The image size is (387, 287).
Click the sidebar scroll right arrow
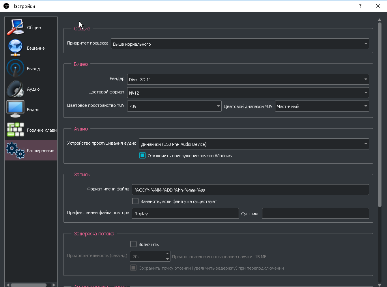pos(54,285)
